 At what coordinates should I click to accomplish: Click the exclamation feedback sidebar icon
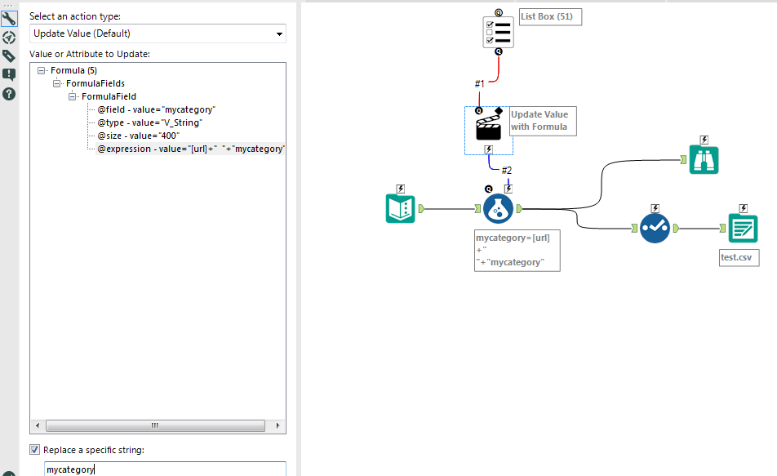click(x=9, y=74)
